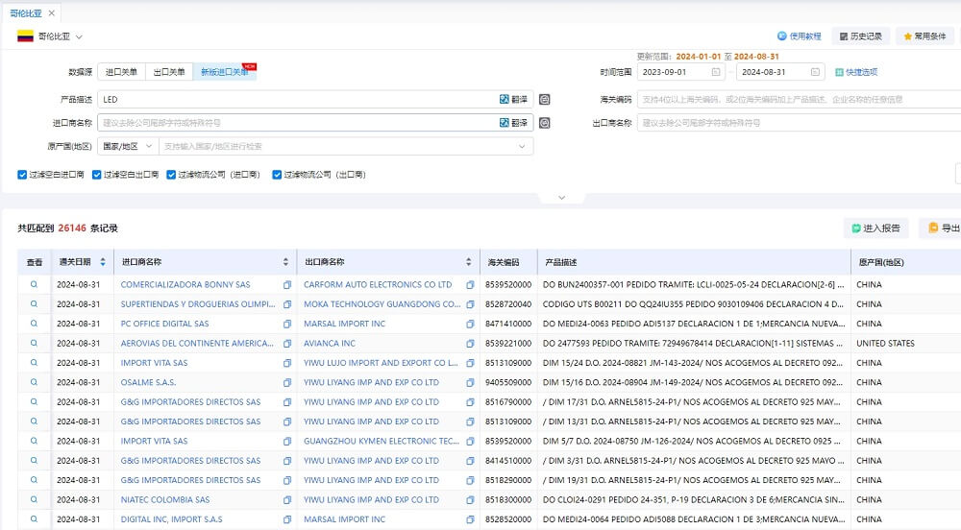
Task: Click customs code 9405509000 cell
Action: (508, 382)
